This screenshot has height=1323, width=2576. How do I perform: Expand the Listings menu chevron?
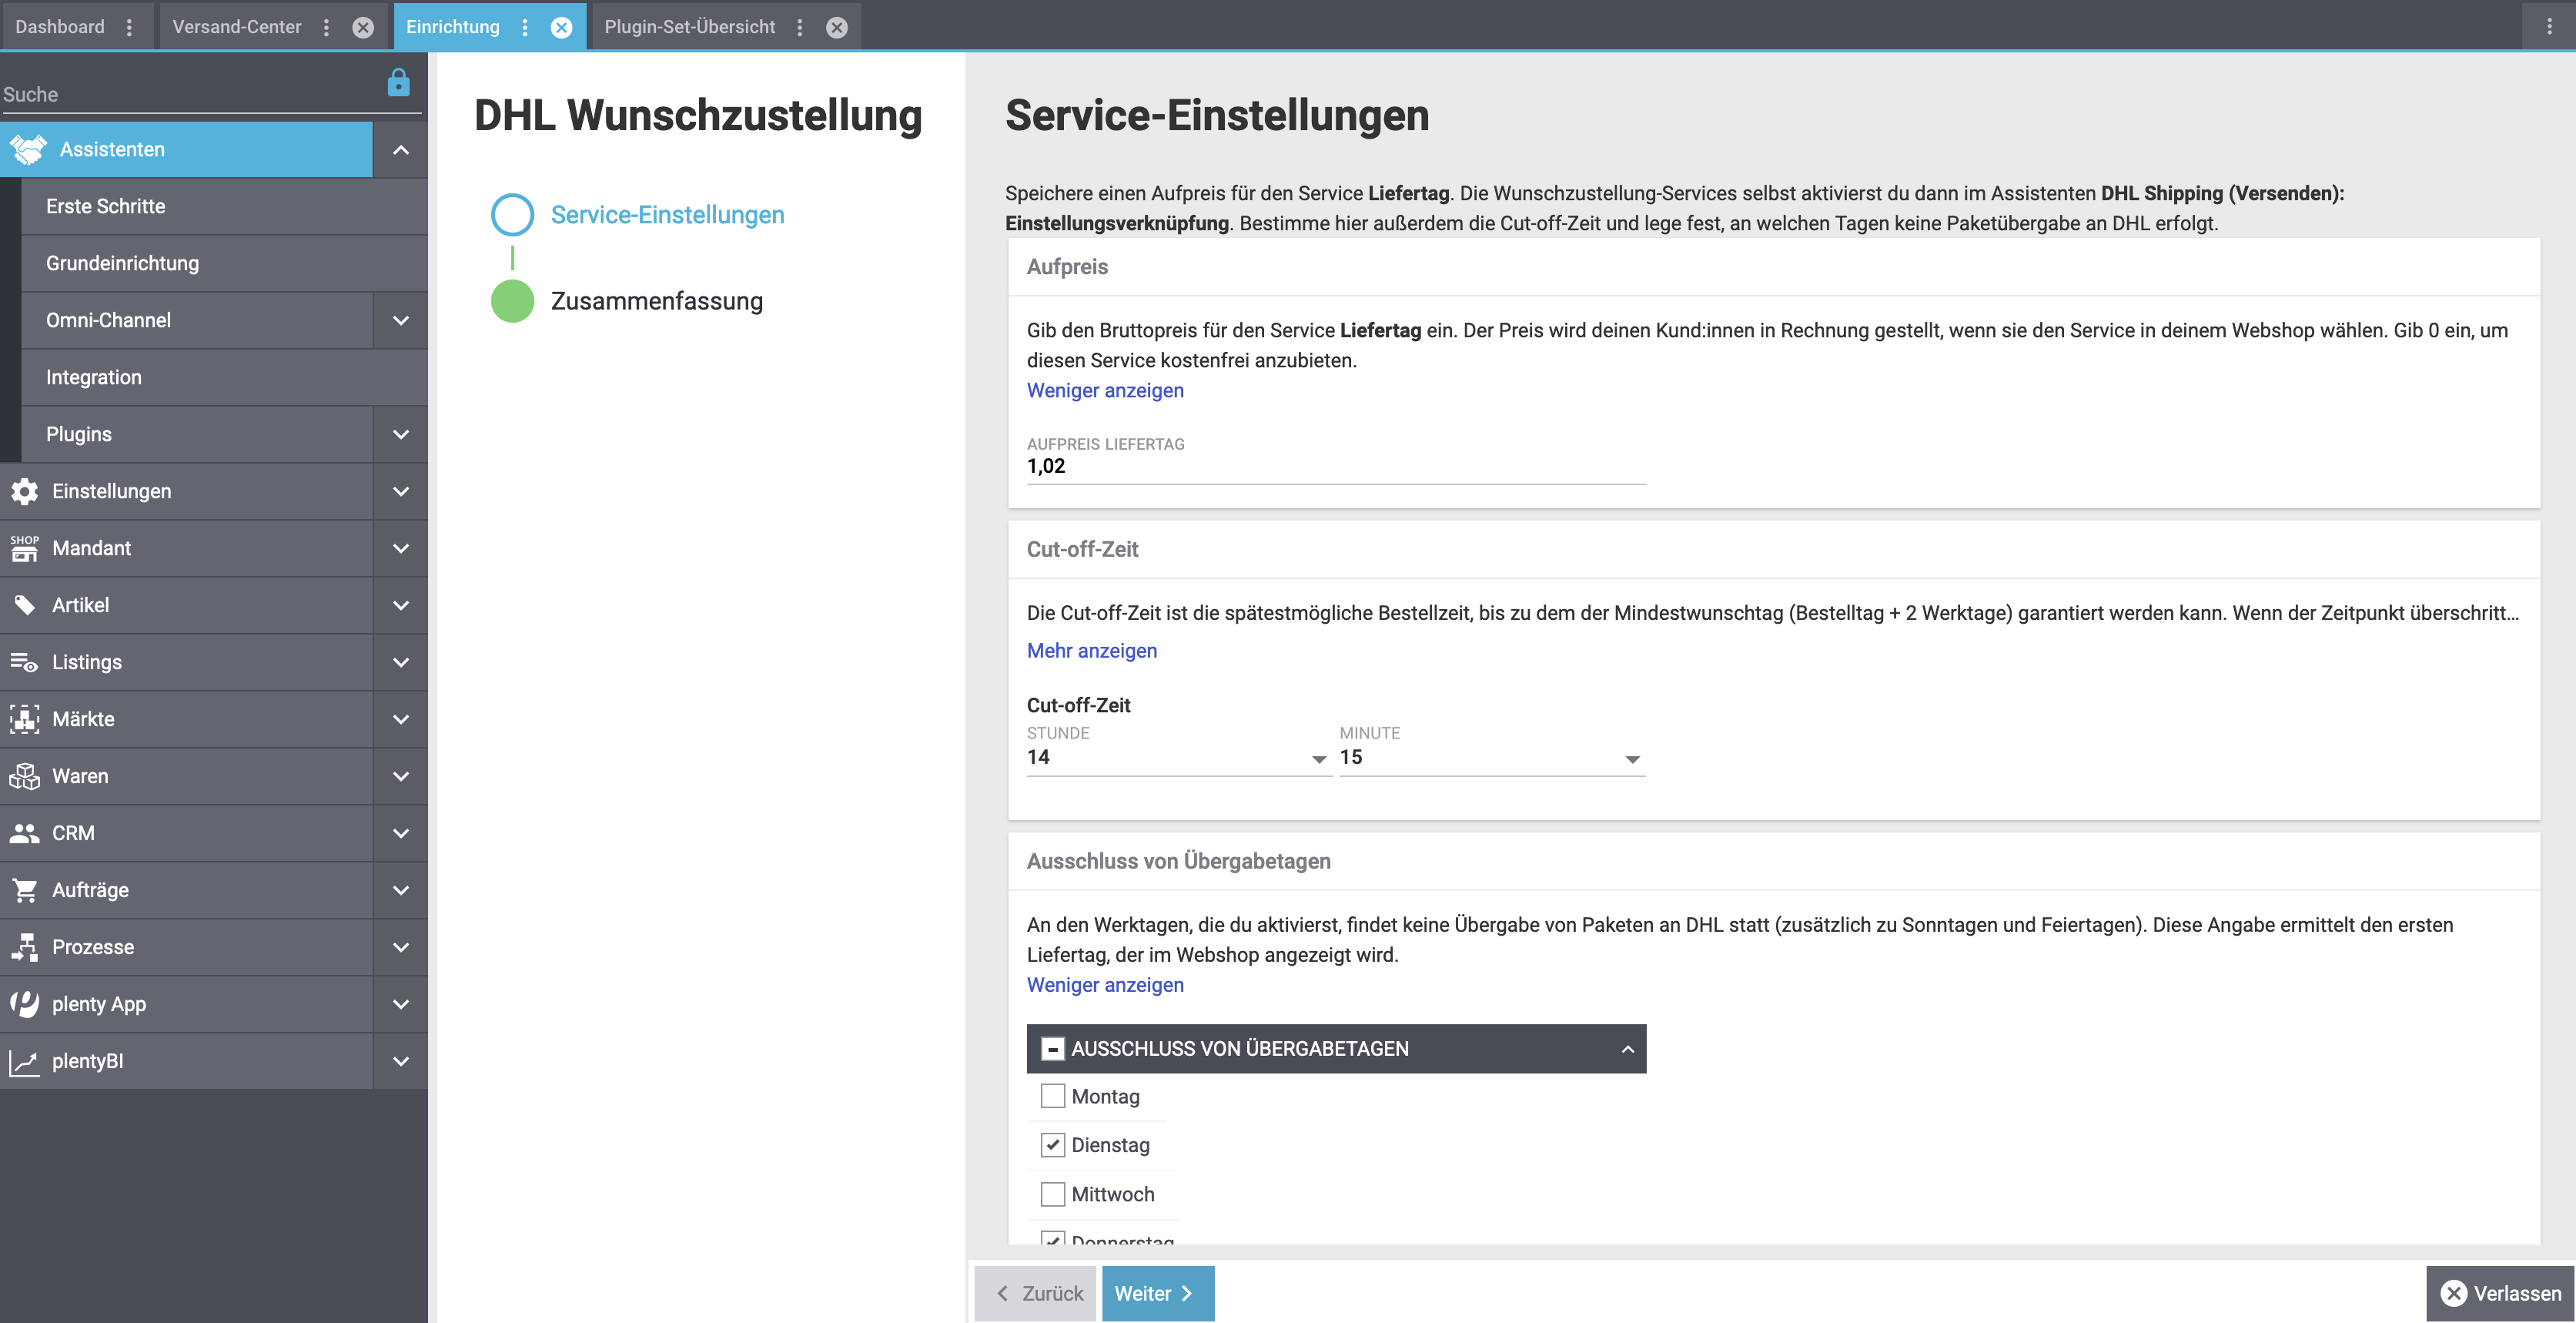pyautogui.click(x=401, y=663)
